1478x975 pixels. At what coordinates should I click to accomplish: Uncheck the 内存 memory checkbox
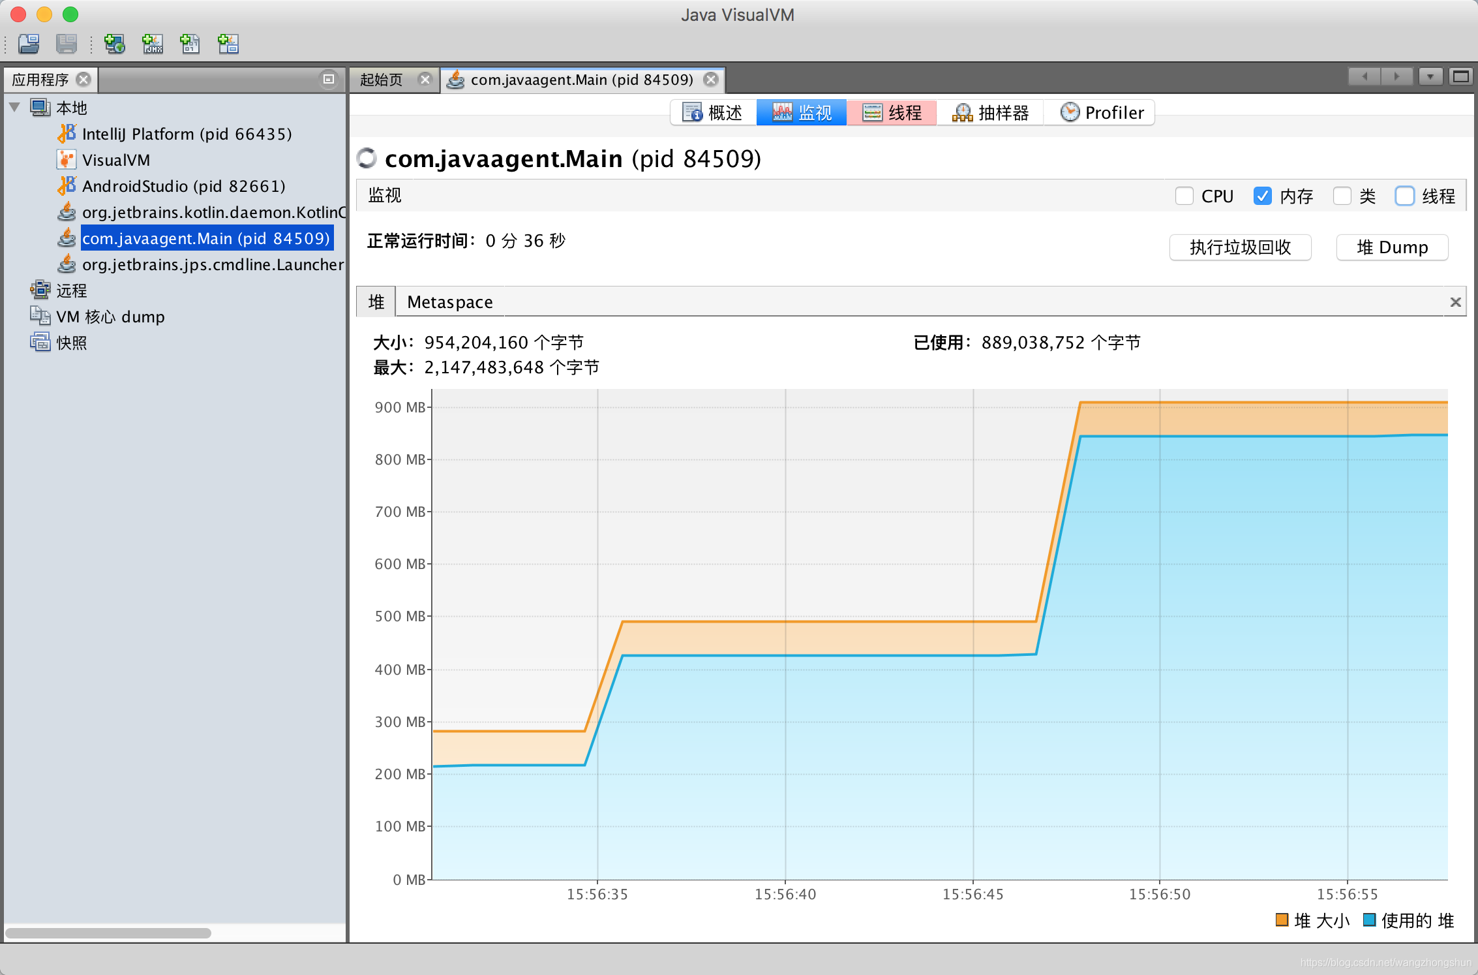[x=1262, y=196]
